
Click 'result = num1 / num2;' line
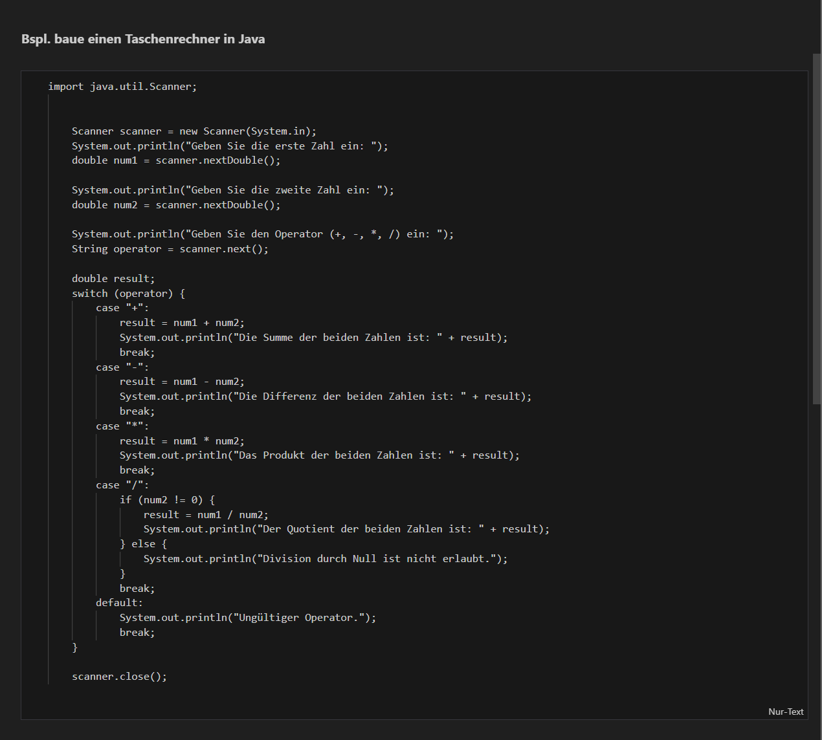(x=206, y=515)
